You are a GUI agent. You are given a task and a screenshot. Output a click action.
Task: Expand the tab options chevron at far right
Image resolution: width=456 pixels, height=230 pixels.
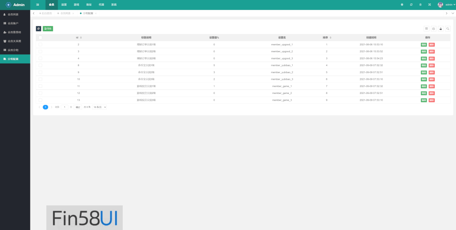(452, 13)
